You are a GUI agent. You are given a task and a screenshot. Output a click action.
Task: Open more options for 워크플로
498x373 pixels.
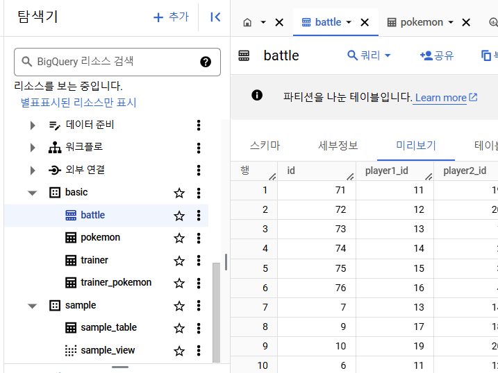(199, 148)
